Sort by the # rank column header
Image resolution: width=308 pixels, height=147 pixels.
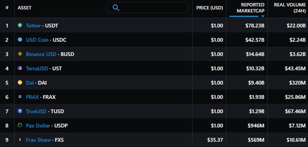pyautogui.click(x=7, y=8)
